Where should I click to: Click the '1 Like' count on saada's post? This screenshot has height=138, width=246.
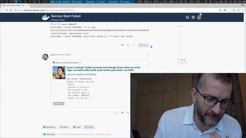pos(116,113)
